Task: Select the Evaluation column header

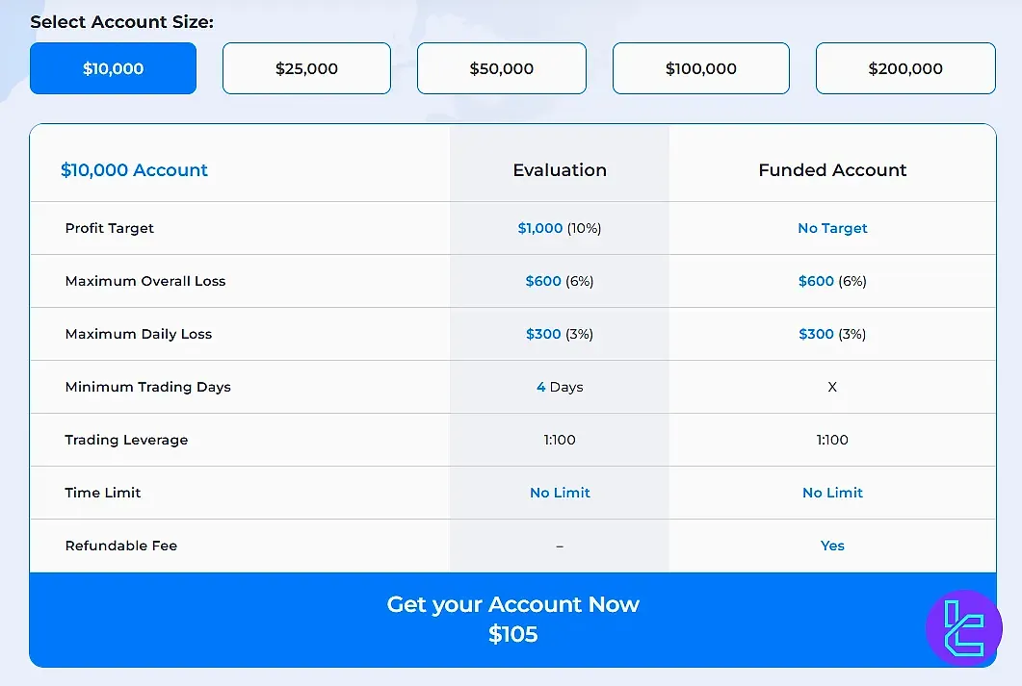Action: [x=559, y=169]
